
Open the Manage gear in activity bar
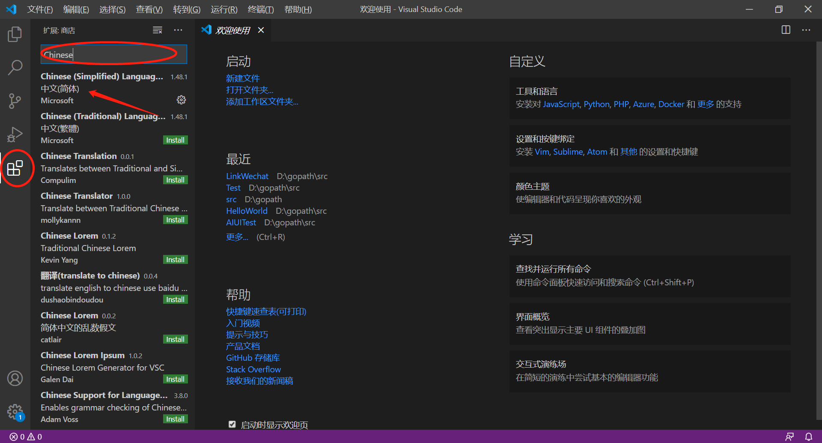point(15,412)
